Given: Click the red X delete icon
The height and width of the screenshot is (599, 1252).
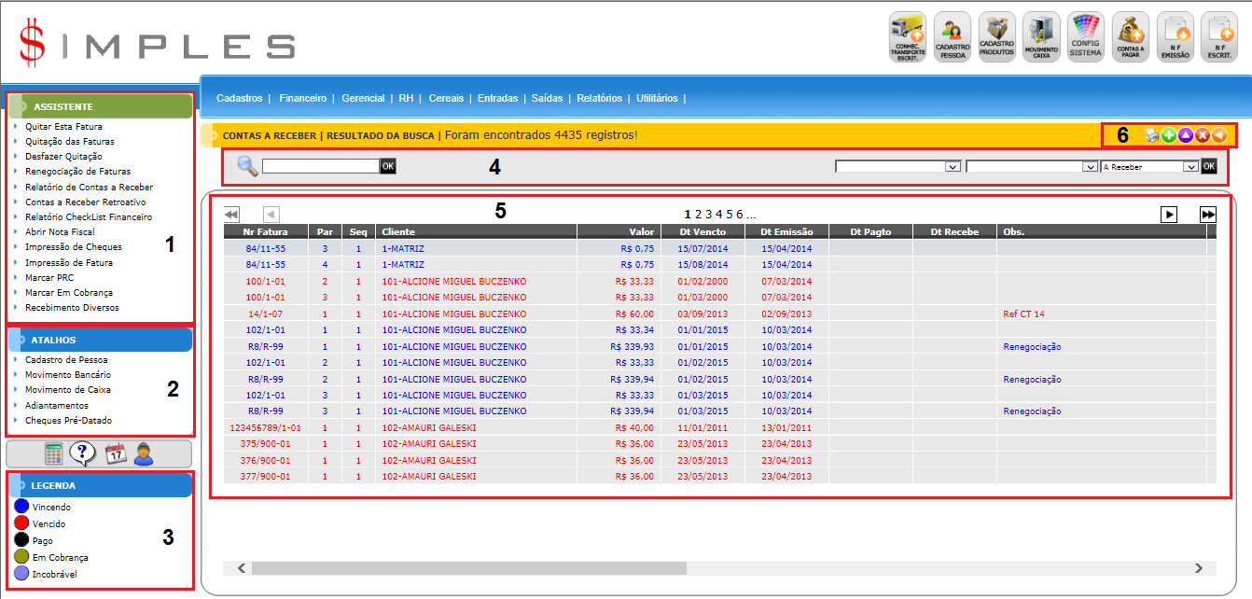Looking at the screenshot, I should 1202,136.
